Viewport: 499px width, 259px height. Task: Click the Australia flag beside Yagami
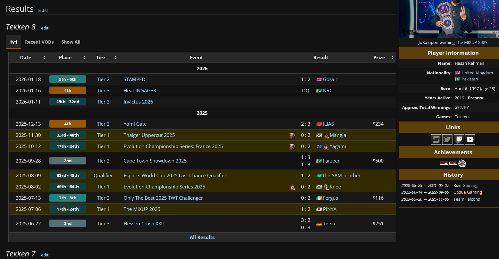point(319,146)
